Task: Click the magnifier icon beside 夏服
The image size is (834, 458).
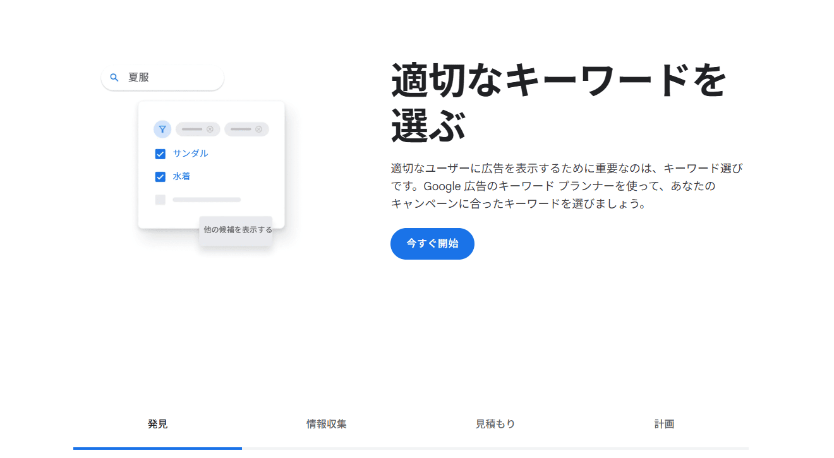Action: point(114,77)
